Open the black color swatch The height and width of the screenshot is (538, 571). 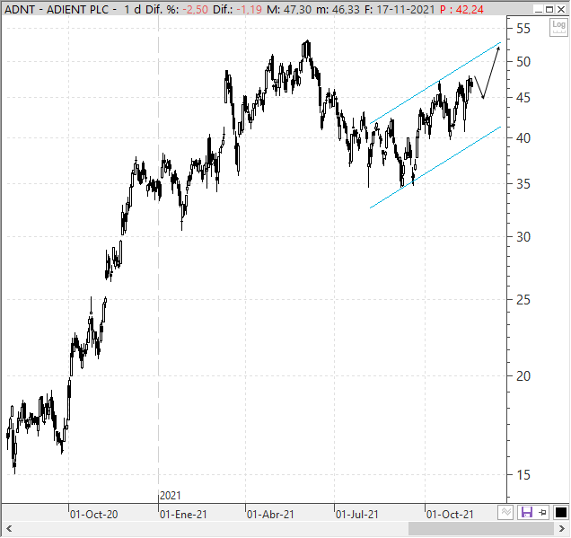coord(561,512)
